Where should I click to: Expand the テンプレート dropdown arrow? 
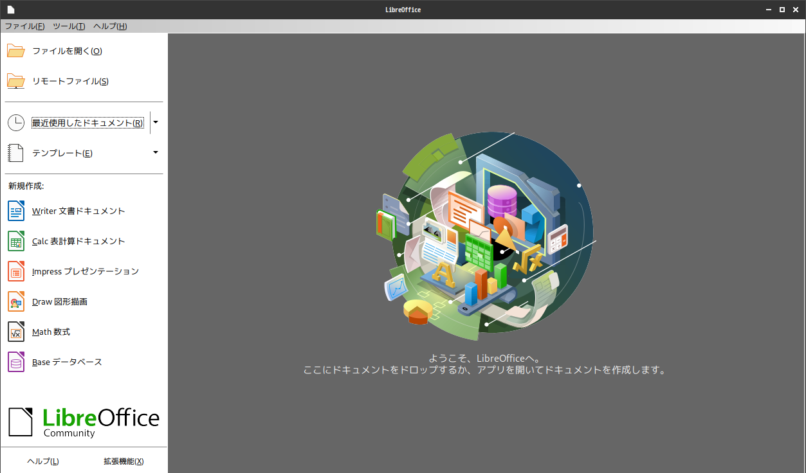click(156, 152)
